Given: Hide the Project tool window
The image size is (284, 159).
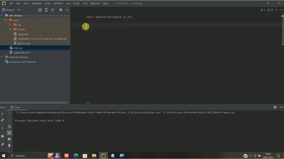Looking at the screenshot, I should (x=67, y=10).
